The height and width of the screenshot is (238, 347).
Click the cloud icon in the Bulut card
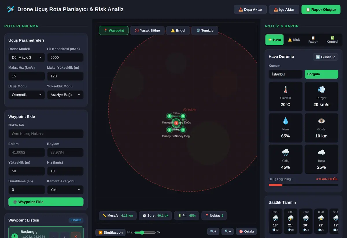321,152
